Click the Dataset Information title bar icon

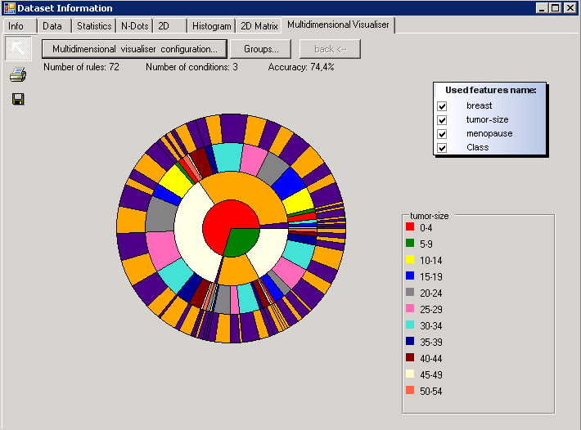coord(9,8)
